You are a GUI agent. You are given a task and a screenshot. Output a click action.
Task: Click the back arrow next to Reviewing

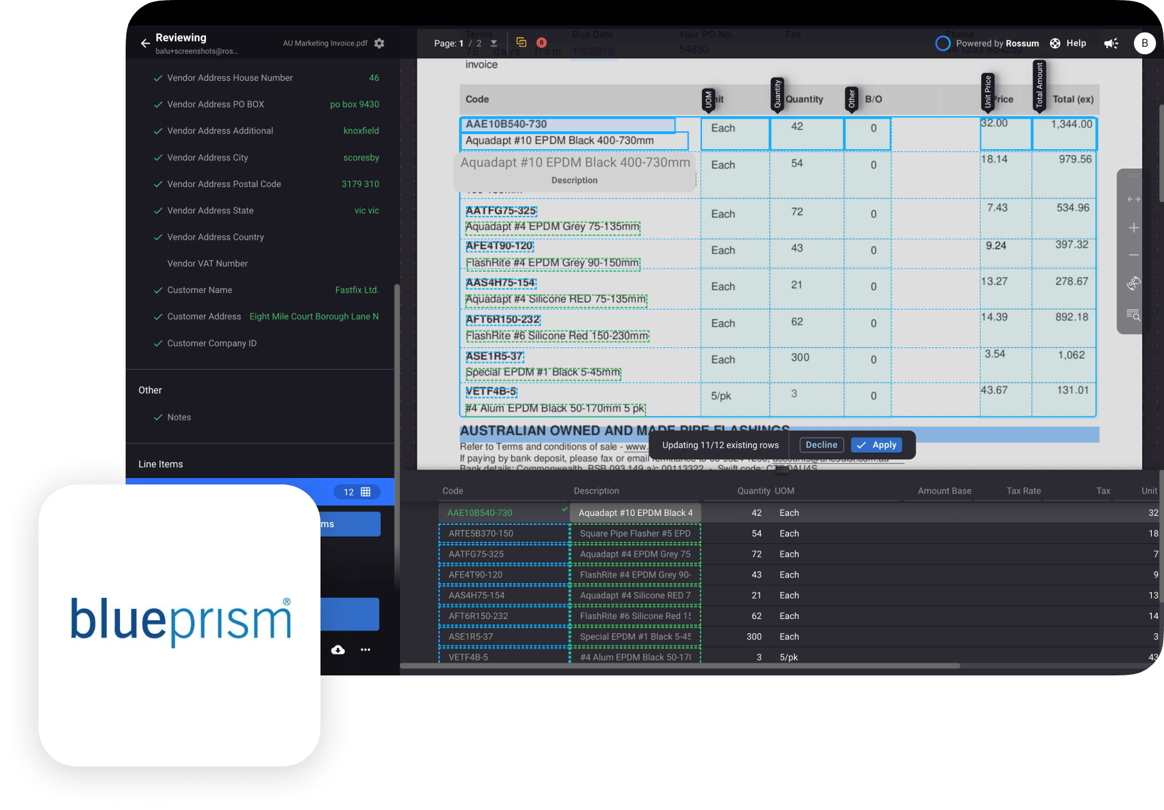[145, 44]
